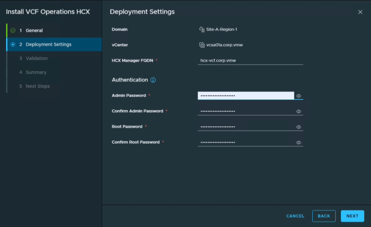Image resolution: width=371 pixels, height=227 pixels.
Task: Click the Confirm Root Password label
Action: coord(136,142)
